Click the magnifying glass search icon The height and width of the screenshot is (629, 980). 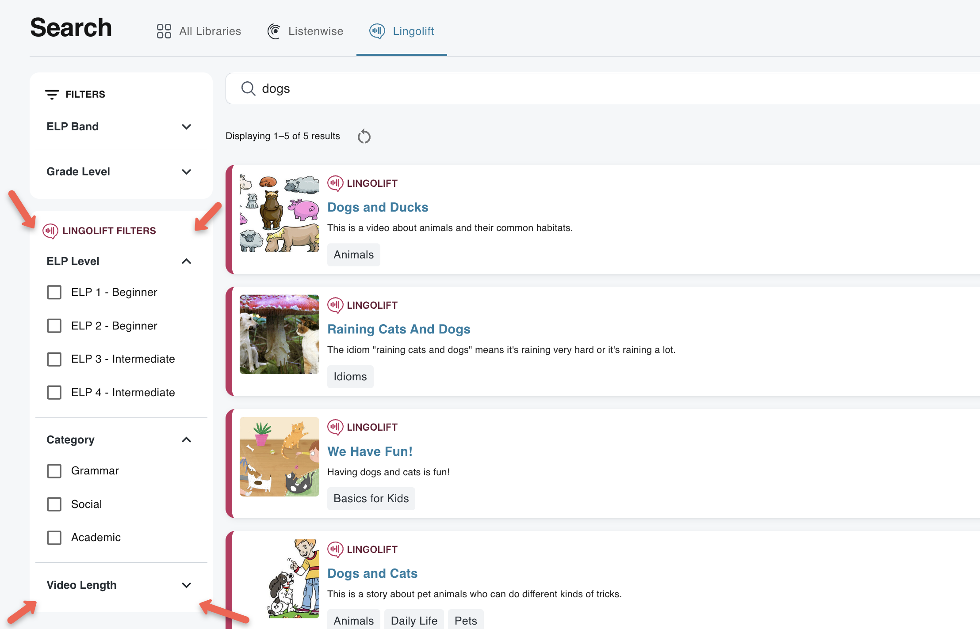point(248,88)
